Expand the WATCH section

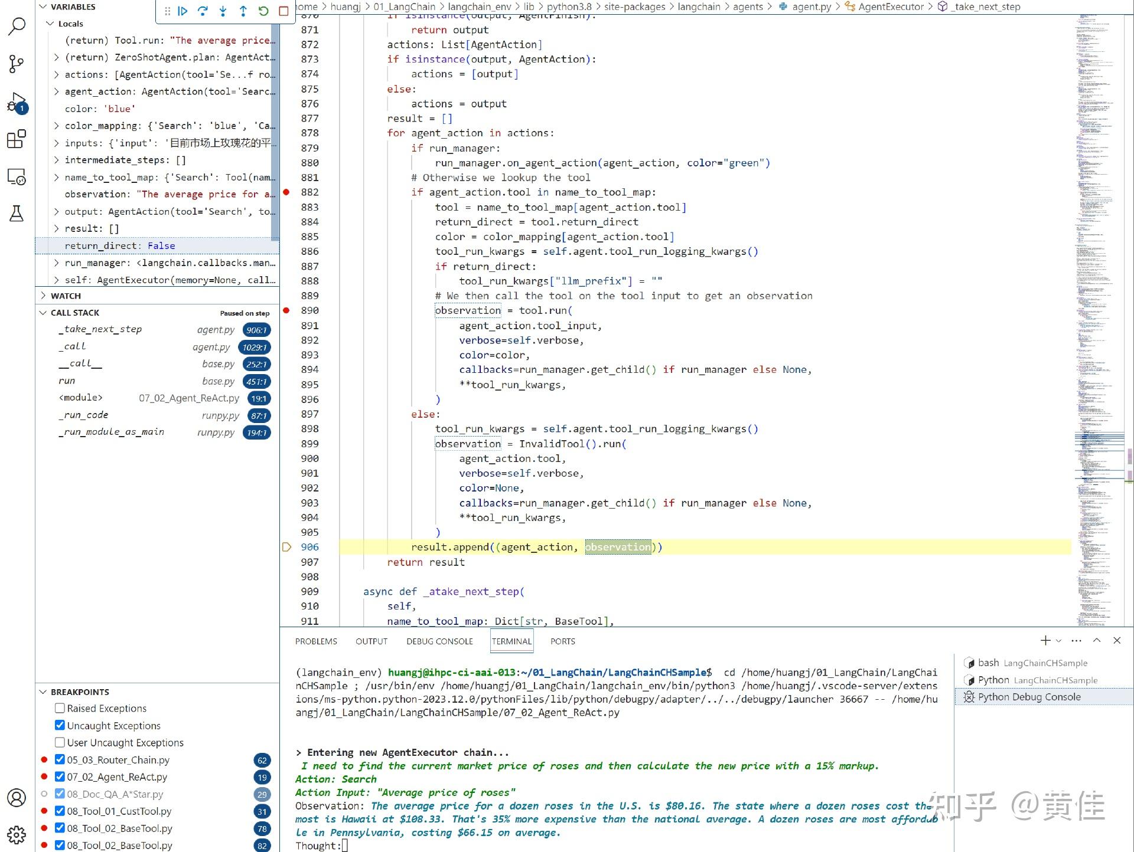(66, 296)
